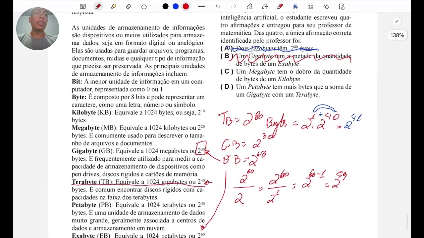Choose the red pen color
The width and height of the screenshot is (424, 238).
[x=186, y=6]
